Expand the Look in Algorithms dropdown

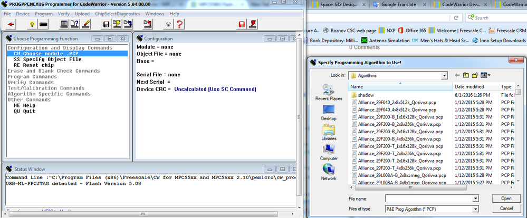point(444,75)
